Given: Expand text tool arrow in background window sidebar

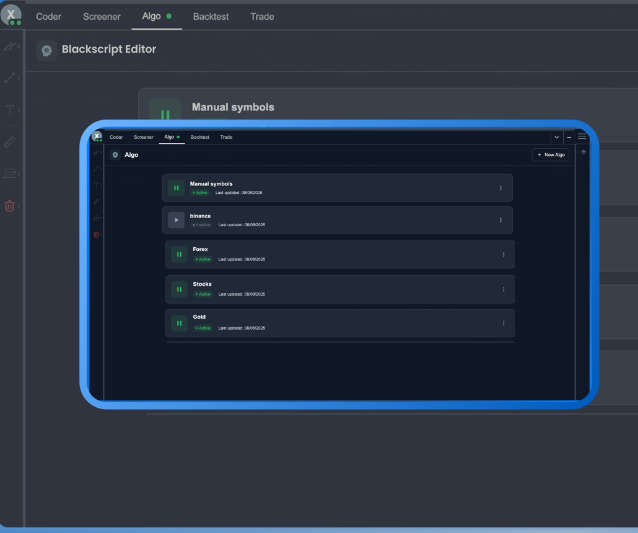Looking at the screenshot, I should coord(19,109).
